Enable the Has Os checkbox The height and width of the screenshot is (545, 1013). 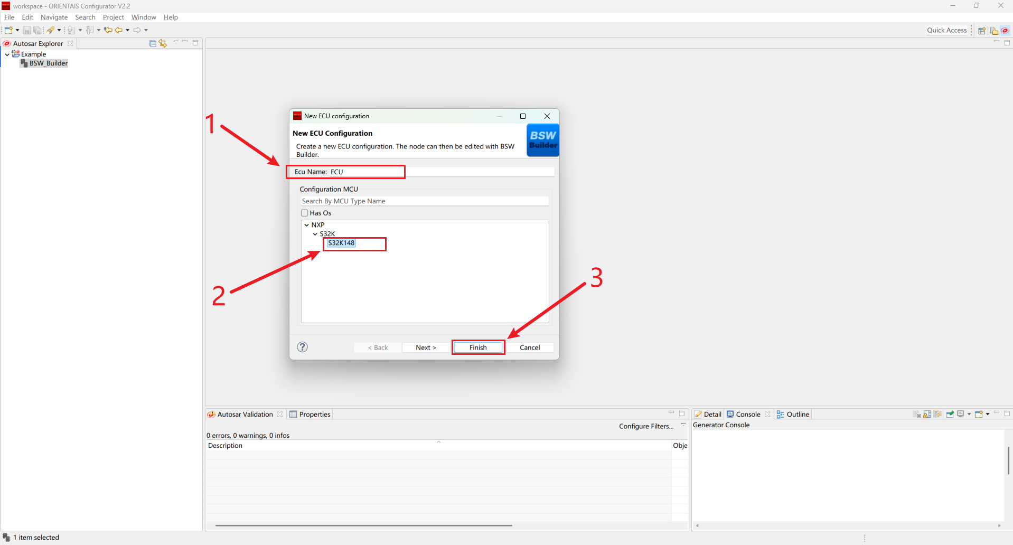point(305,213)
